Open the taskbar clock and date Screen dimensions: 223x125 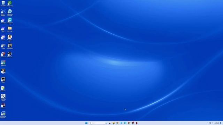217,123
